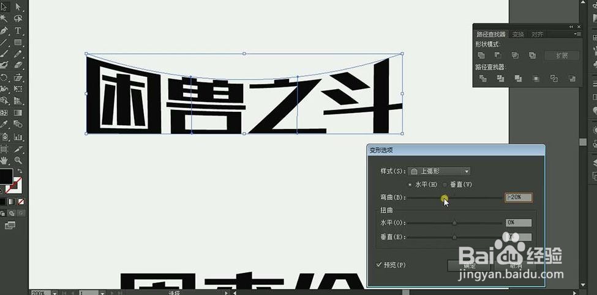597x295 pixels.
Task: Click the black Fill color swatch
Action: tap(6, 176)
